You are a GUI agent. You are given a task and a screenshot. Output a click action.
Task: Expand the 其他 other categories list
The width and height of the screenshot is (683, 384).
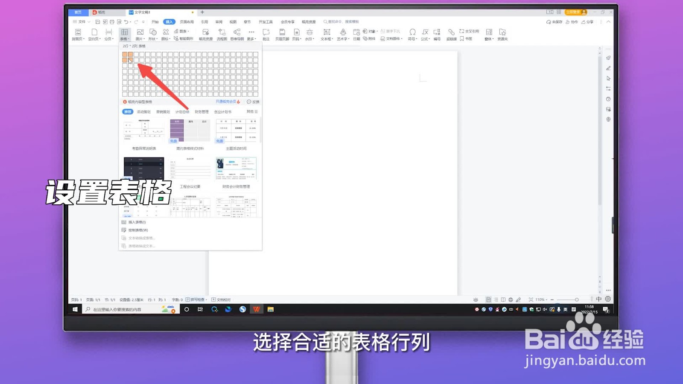252,112
